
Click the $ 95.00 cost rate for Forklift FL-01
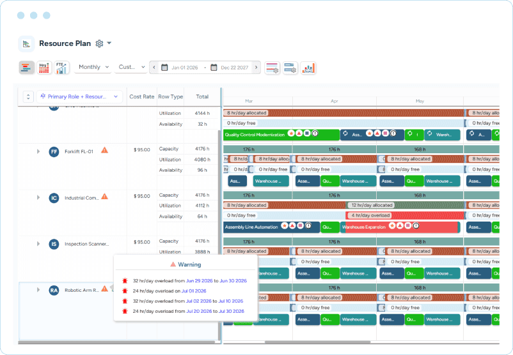(x=141, y=150)
